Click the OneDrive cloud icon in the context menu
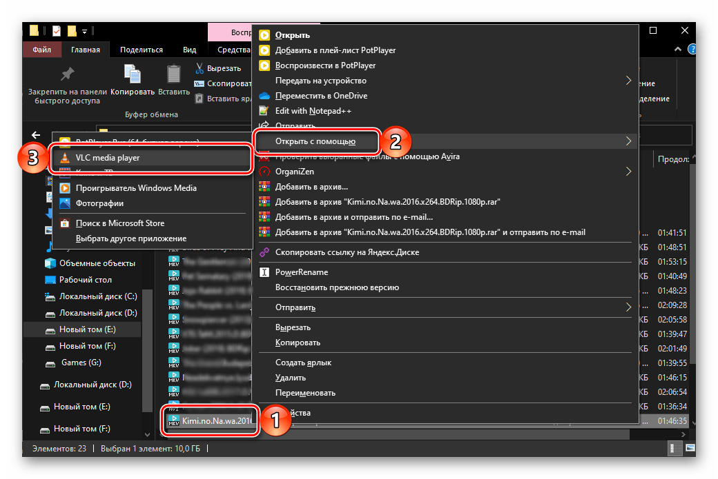 pyautogui.click(x=264, y=96)
